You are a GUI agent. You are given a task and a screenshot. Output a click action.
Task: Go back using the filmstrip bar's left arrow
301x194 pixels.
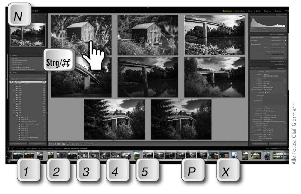(20, 148)
